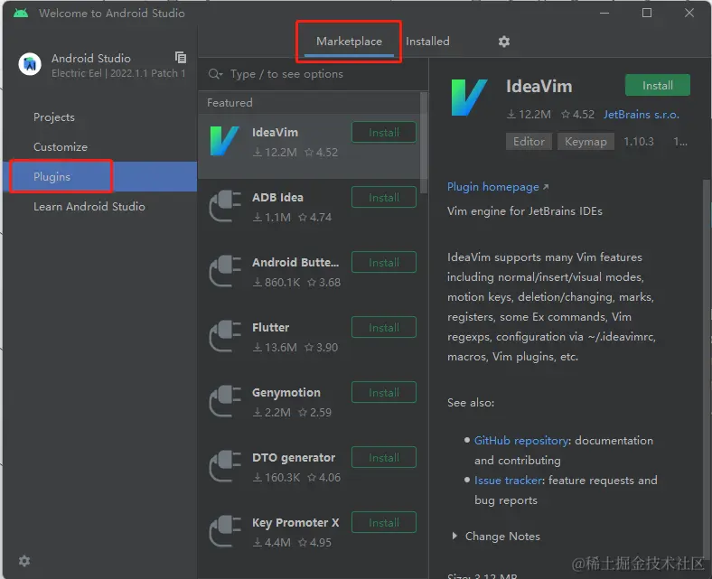This screenshot has width=712, height=579.
Task: Select the DTO generator plugin name
Action: 294,457
